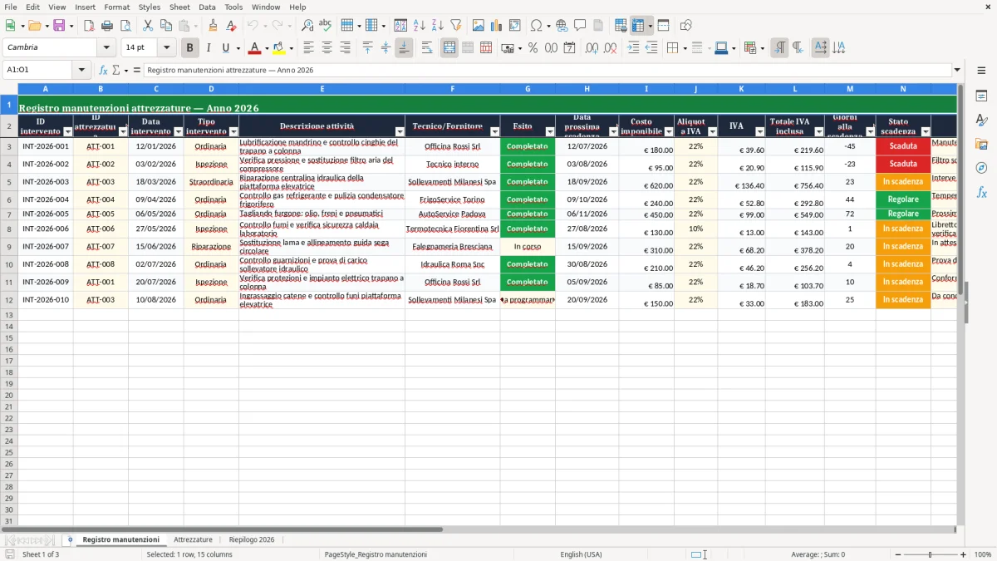997x561 pixels.
Task: Open the Tecnico/Fornitore filter dropdown
Action: 494,131
